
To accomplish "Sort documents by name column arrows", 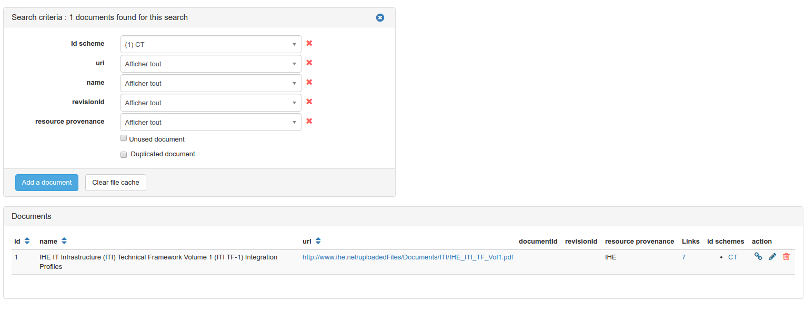I will coord(64,241).
